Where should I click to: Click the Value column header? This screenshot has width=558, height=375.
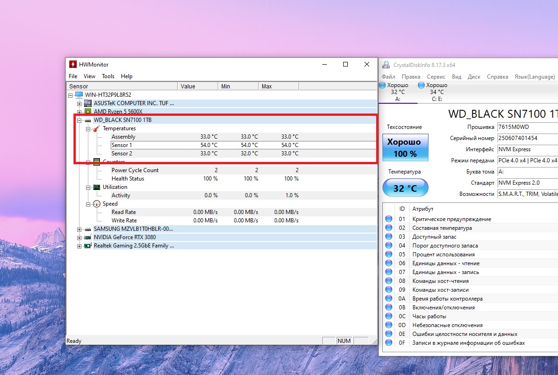pyautogui.click(x=198, y=86)
